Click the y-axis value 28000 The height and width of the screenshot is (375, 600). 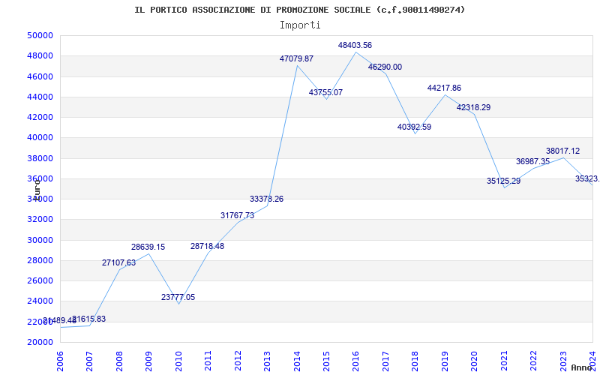(x=40, y=260)
